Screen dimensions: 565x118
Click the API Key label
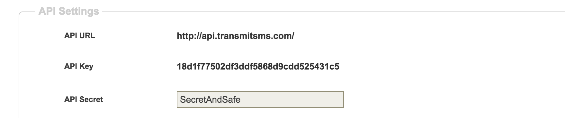[x=79, y=66]
